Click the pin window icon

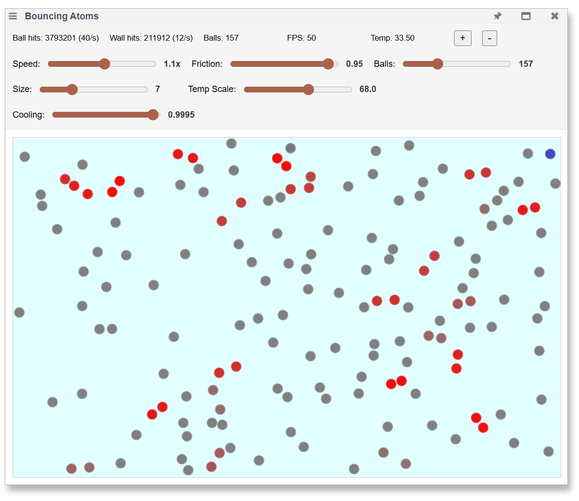(x=497, y=16)
